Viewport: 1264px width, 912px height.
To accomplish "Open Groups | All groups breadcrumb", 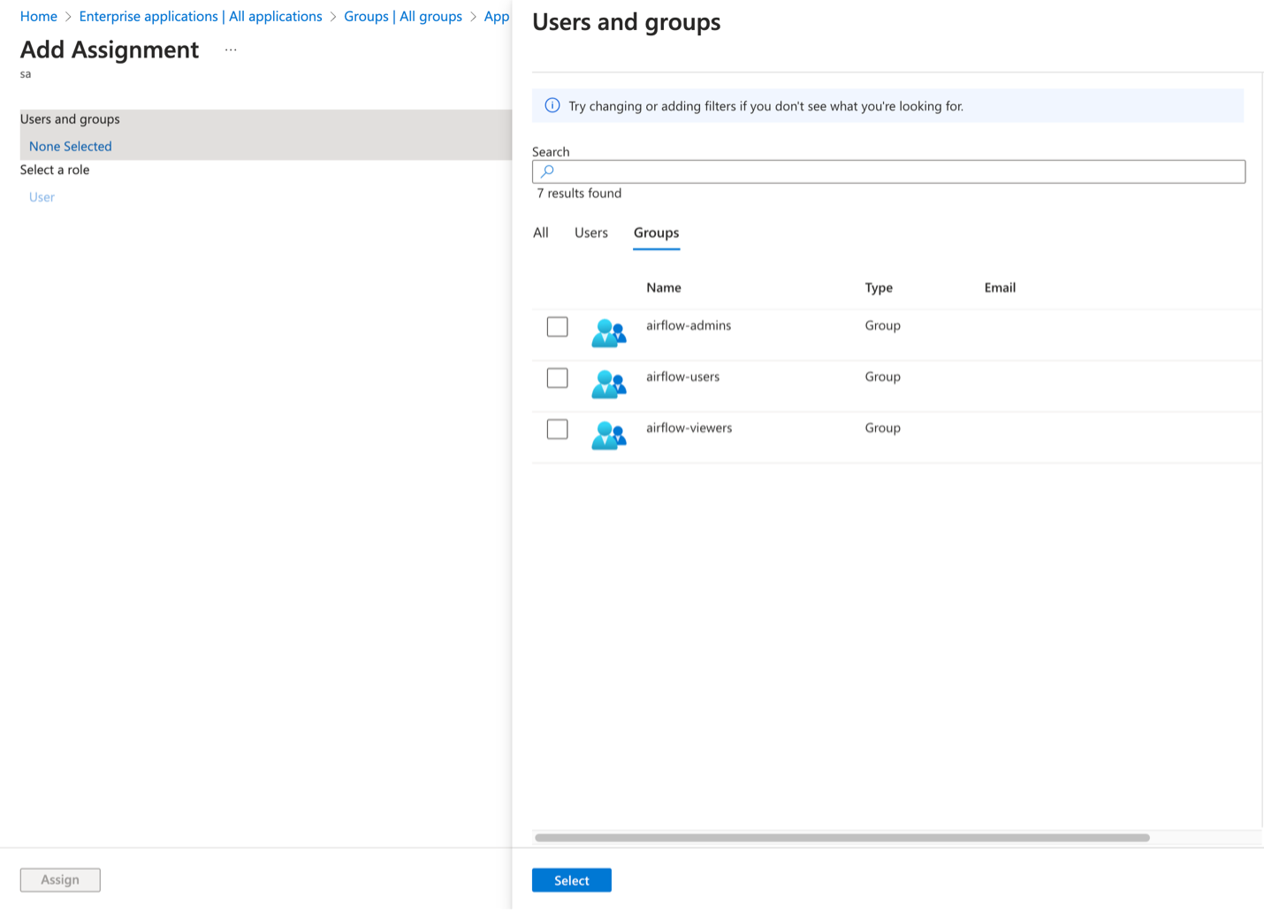I will 403,17.
